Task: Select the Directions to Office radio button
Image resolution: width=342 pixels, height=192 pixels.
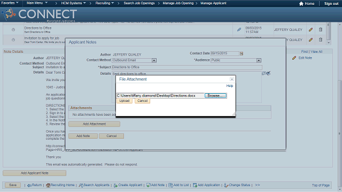Action: pos(13,30)
